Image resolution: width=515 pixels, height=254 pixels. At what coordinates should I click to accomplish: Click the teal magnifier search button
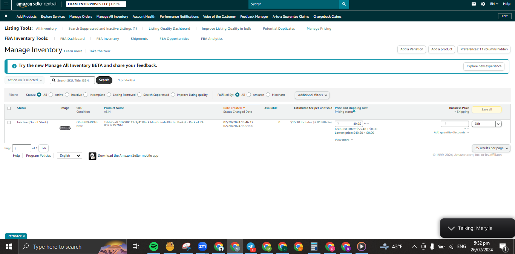344,4
